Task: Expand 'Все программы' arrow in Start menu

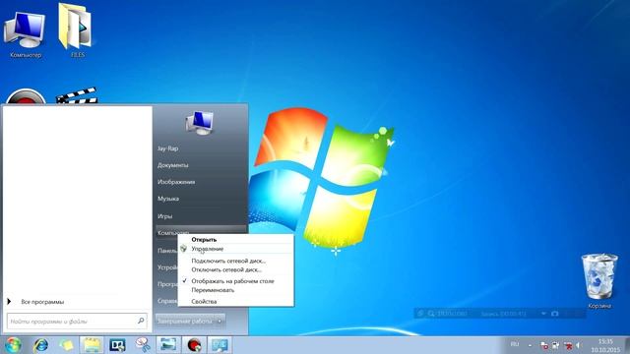Action: [9, 302]
